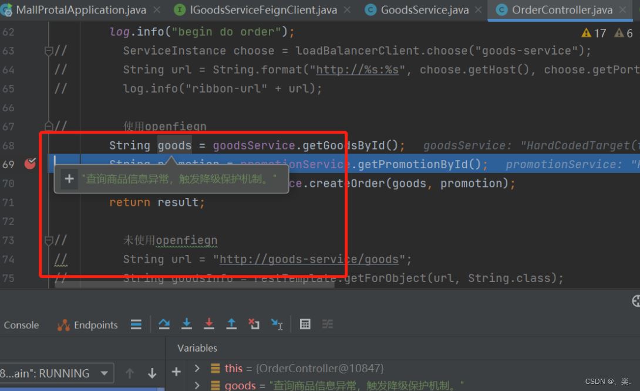Viewport: 640px width, 391px height.
Task: Click the Drop Frame icon
Action: click(x=254, y=324)
